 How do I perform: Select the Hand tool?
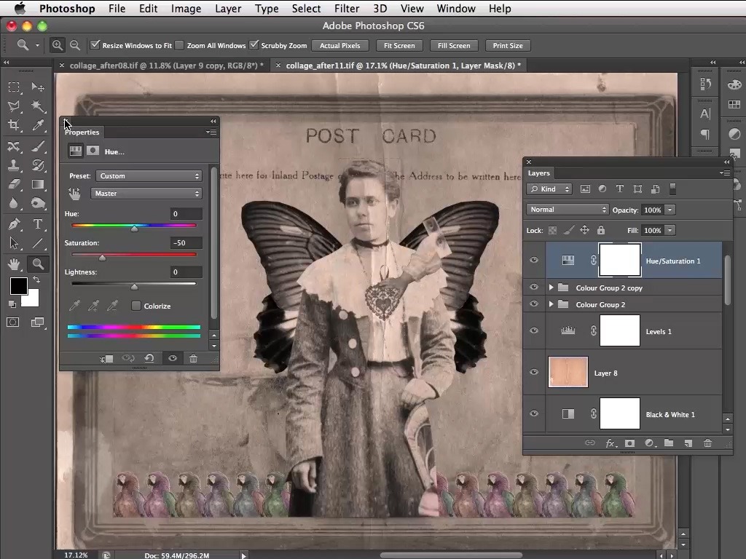(x=14, y=263)
